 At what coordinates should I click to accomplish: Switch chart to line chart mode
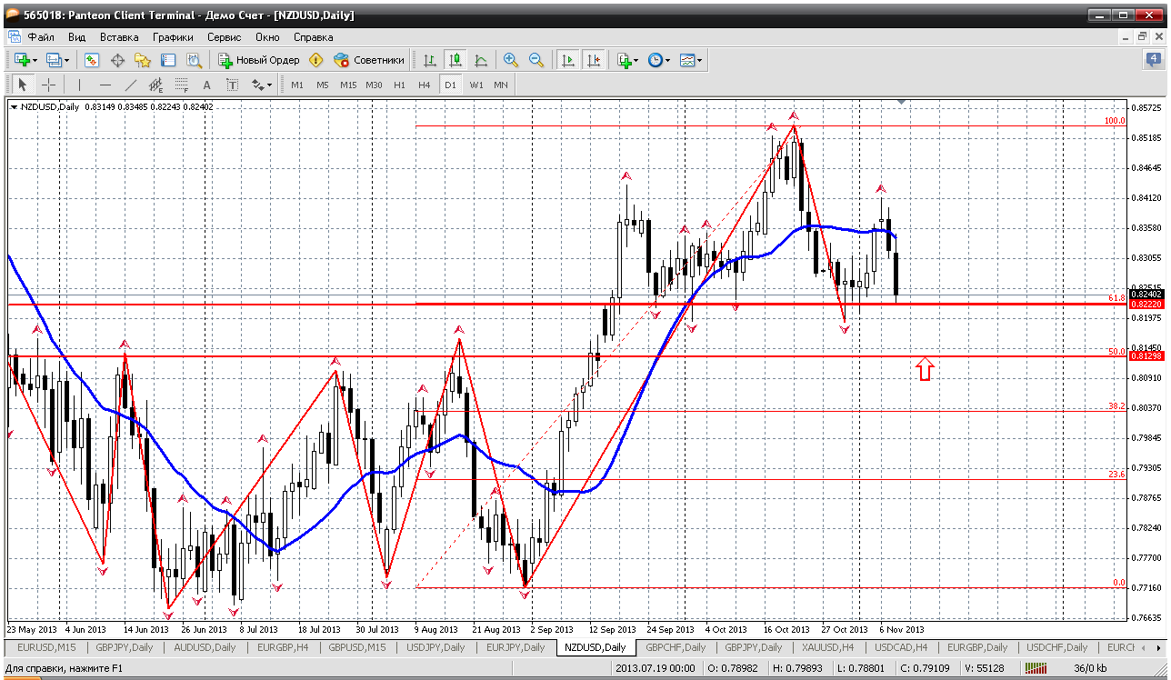[x=481, y=60]
